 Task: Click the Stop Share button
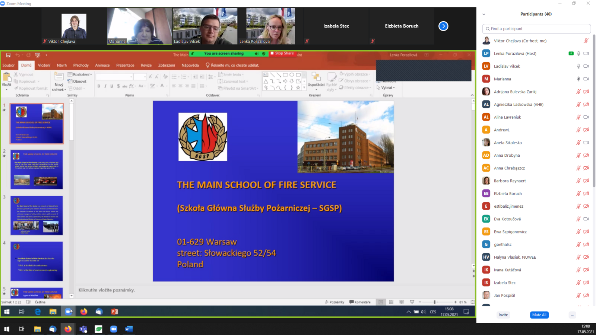(x=282, y=54)
